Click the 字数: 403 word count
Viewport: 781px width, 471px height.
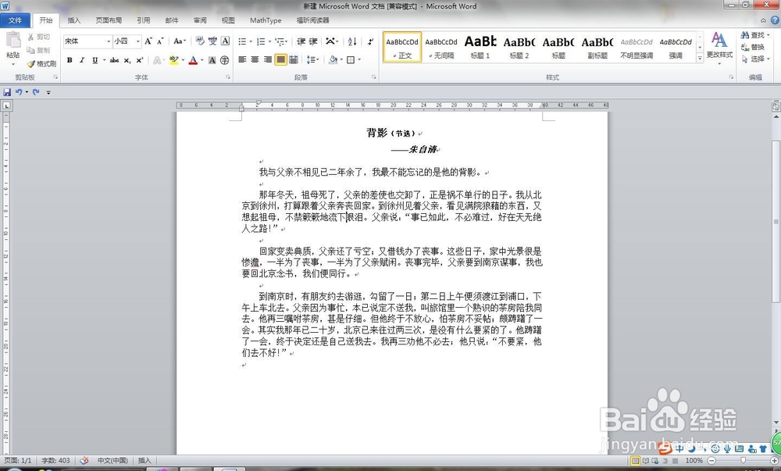pos(55,461)
